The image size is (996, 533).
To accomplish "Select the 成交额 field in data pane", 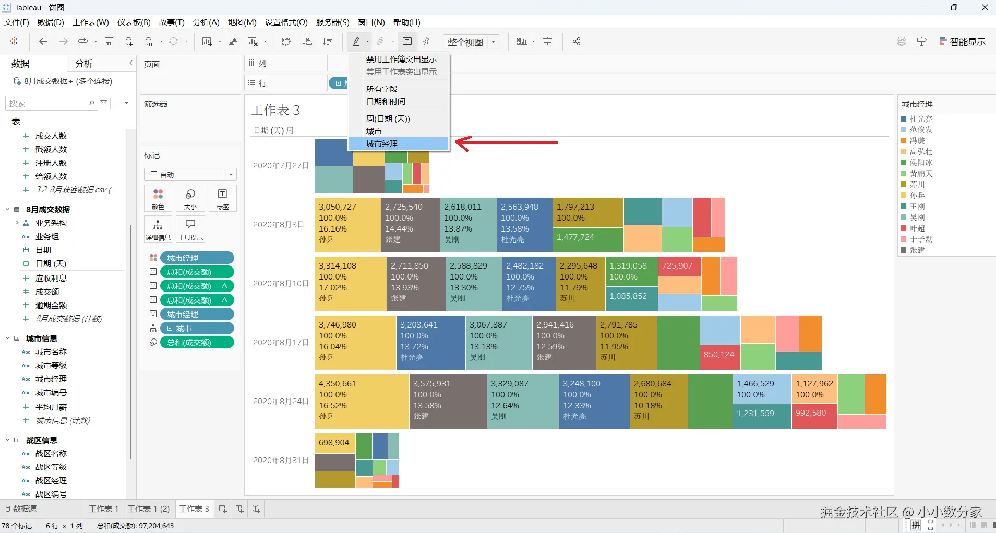I will coord(47,292).
